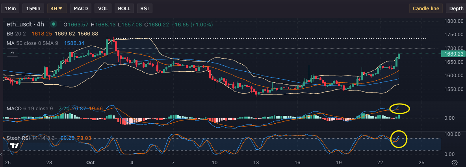The width and height of the screenshot is (466, 167).
Task: Collapse the indicator legend with chevron
Action: [x=12, y=52]
